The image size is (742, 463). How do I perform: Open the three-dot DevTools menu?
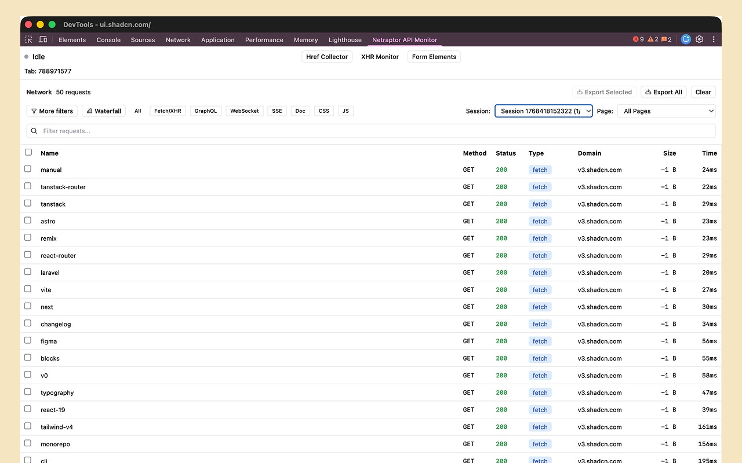(714, 39)
